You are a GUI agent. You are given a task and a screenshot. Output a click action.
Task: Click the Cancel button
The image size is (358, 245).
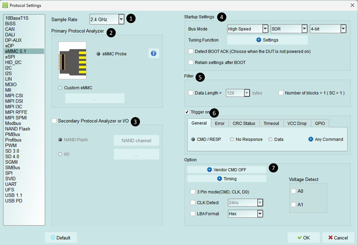point(338,238)
